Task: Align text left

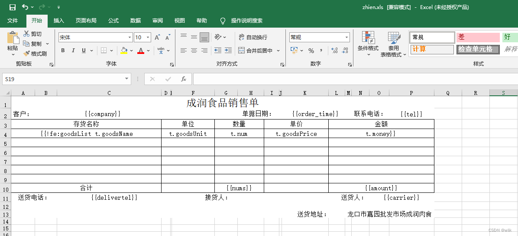Action: (184, 50)
